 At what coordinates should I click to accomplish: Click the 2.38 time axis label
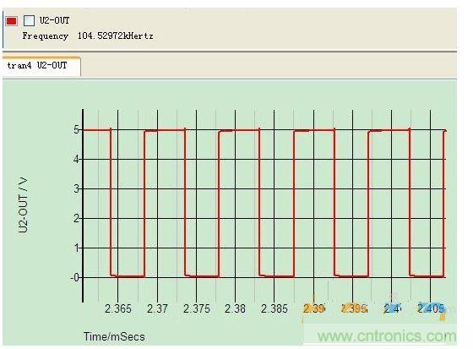pos(236,308)
